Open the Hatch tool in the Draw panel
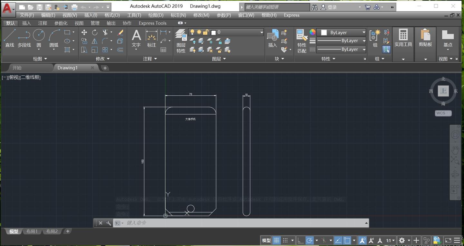 coord(67,50)
